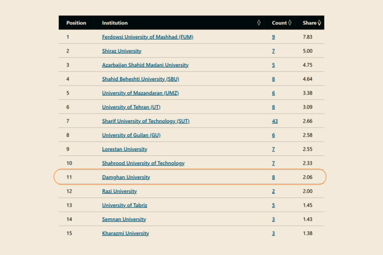The height and width of the screenshot is (255, 383).
Task: Click count 43 for Sharif University
Action: (x=275, y=121)
